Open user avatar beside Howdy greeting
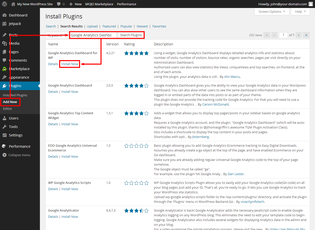This screenshot has height=230, width=315. [x=311, y=4]
